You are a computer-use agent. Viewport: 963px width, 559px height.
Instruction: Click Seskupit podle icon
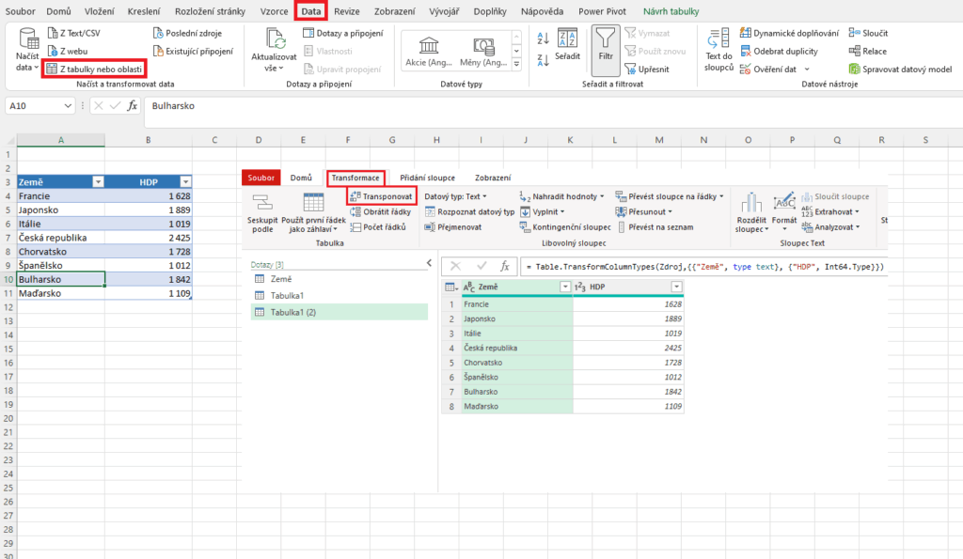coord(261,203)
